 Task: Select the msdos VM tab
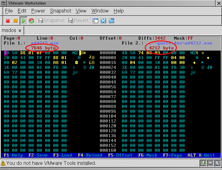pyautogui.click(x=9, y=30)
